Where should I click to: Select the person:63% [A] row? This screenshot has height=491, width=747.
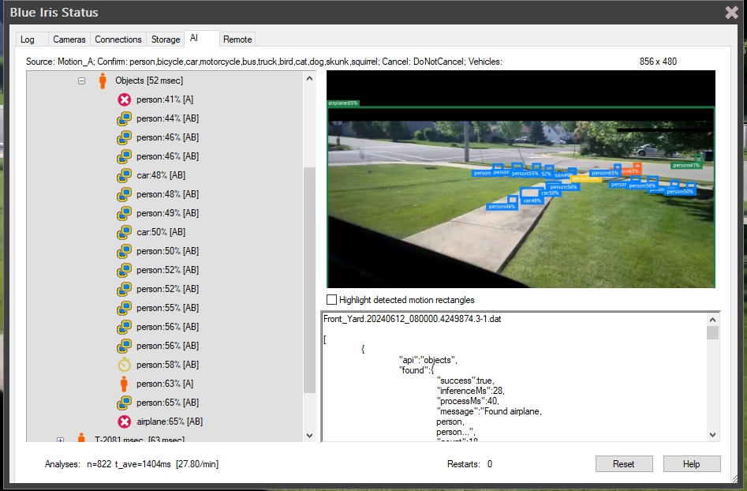click(x=165, y=384)
